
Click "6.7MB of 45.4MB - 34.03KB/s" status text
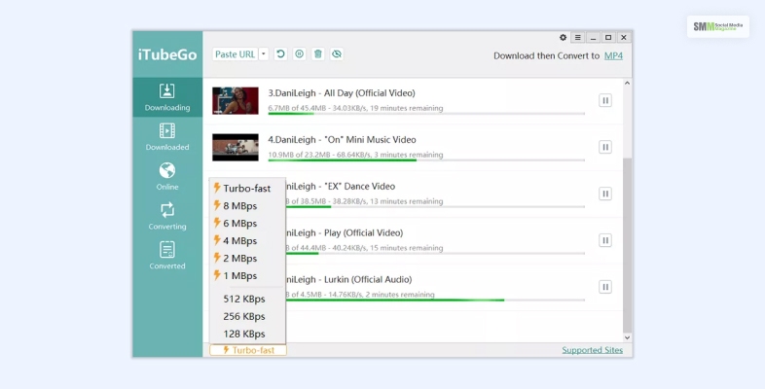click(318, 108)
